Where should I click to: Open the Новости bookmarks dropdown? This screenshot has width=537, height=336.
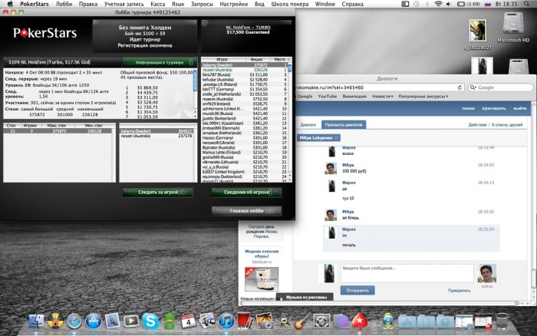pos(383,97)
